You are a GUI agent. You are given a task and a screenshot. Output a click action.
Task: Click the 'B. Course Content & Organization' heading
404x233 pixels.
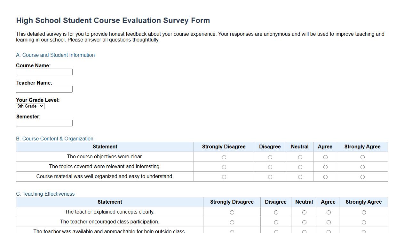(x=55, y=139)
